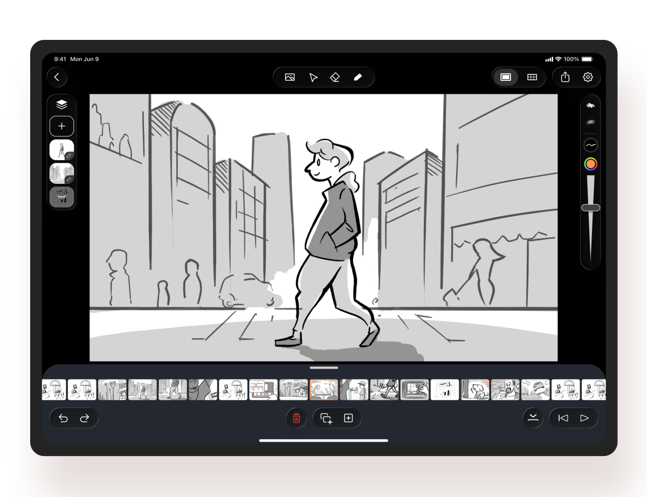Collapse the filmstrip with the chevron-down button
Viewport: 647px width, 497px height.
click(533, 418)
